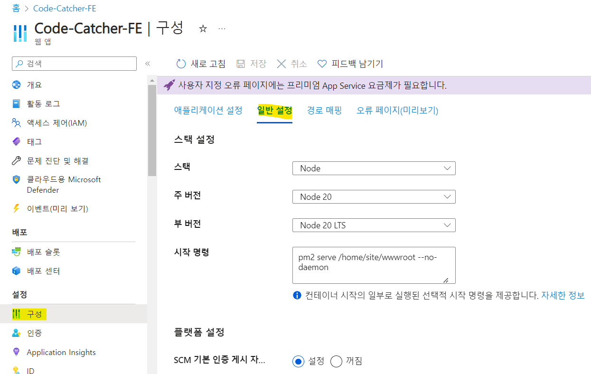Click the 태그 tag icon
Screen dimensions: 591x374
tap(17, 141)
